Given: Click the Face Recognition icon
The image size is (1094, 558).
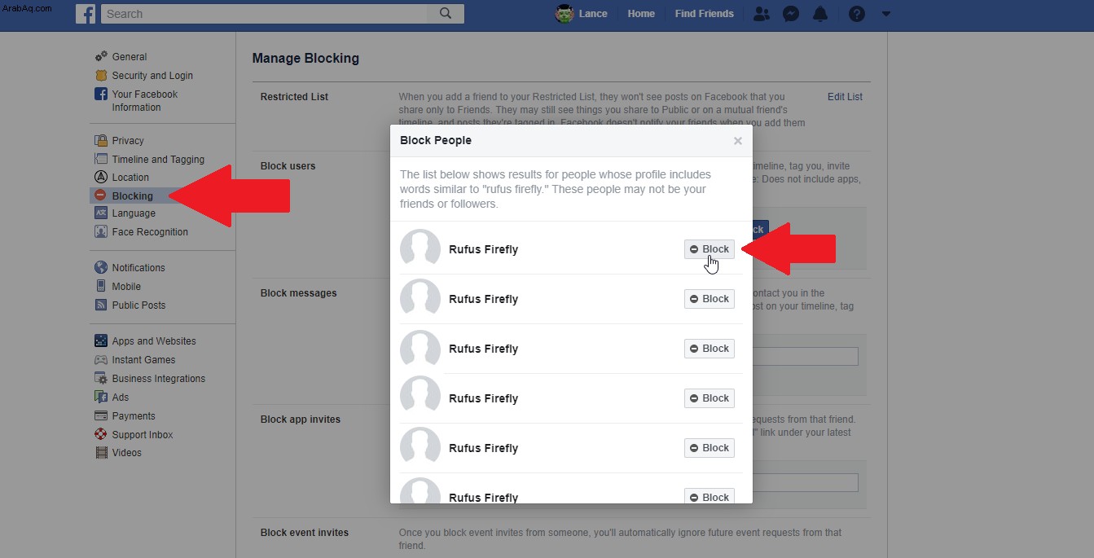Looking at the screenshot, I should (101, 232).
